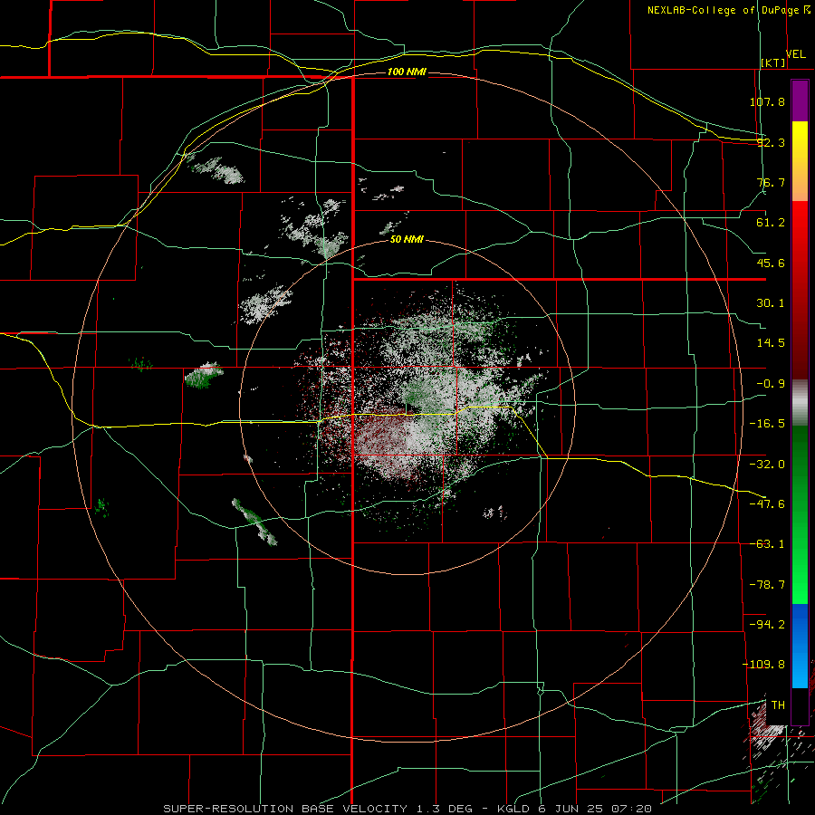Select the 45.6 scale value
This screenshot has height=815, width=815.
pyautogui.click(x=771, y=263)
